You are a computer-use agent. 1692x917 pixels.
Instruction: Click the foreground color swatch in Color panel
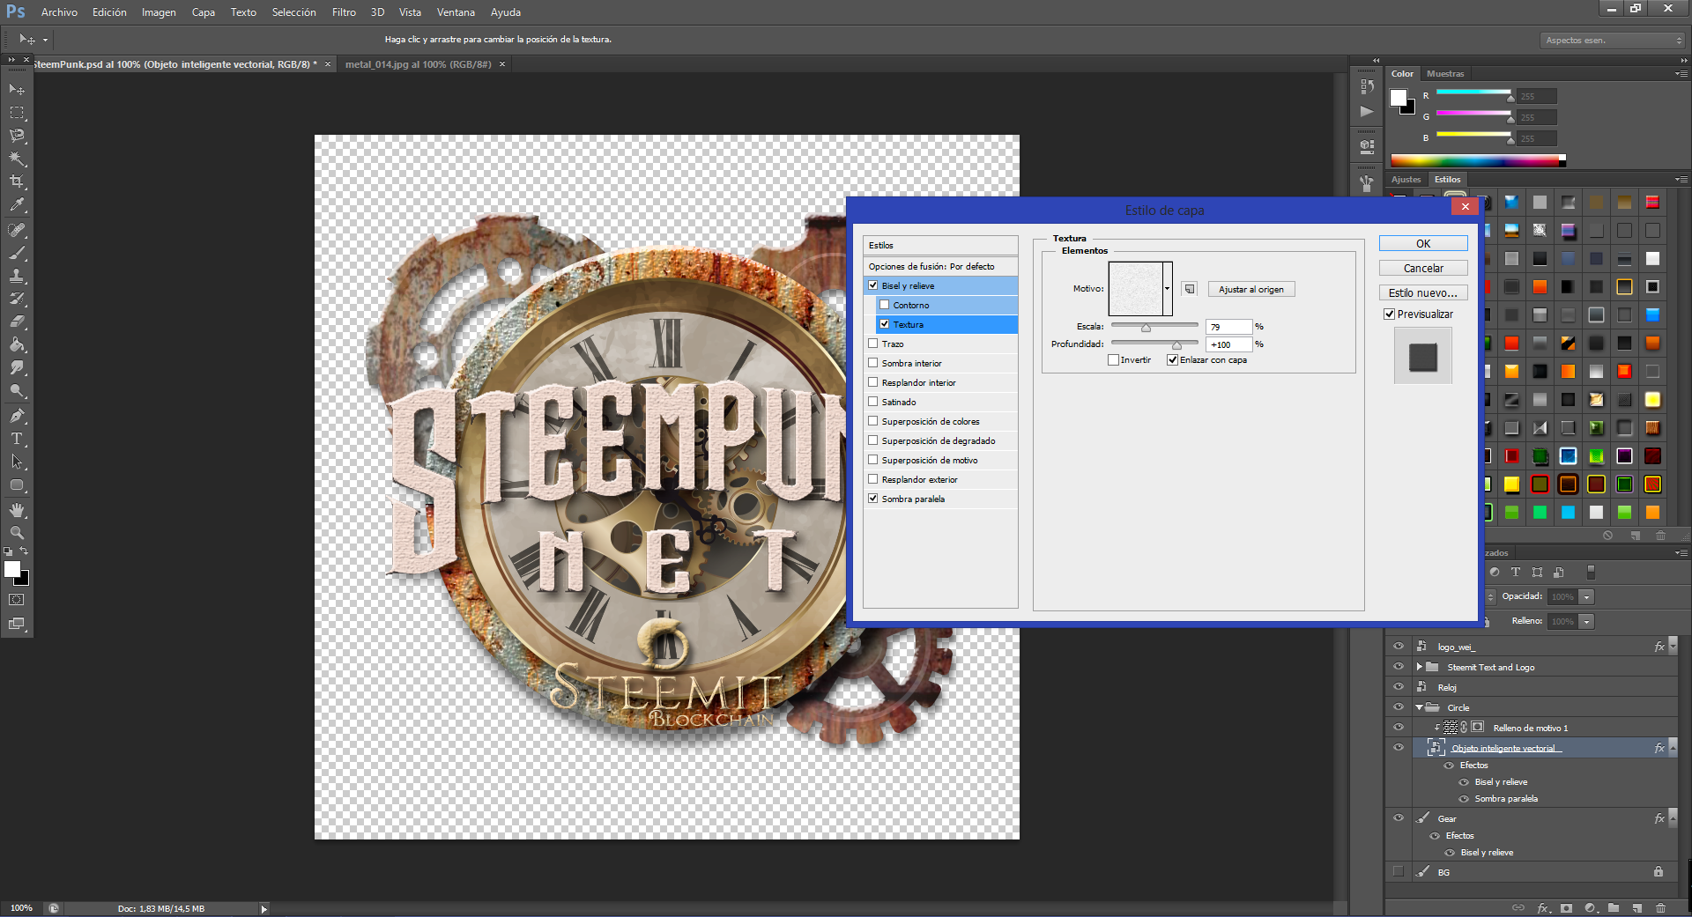coord(1399,98)
